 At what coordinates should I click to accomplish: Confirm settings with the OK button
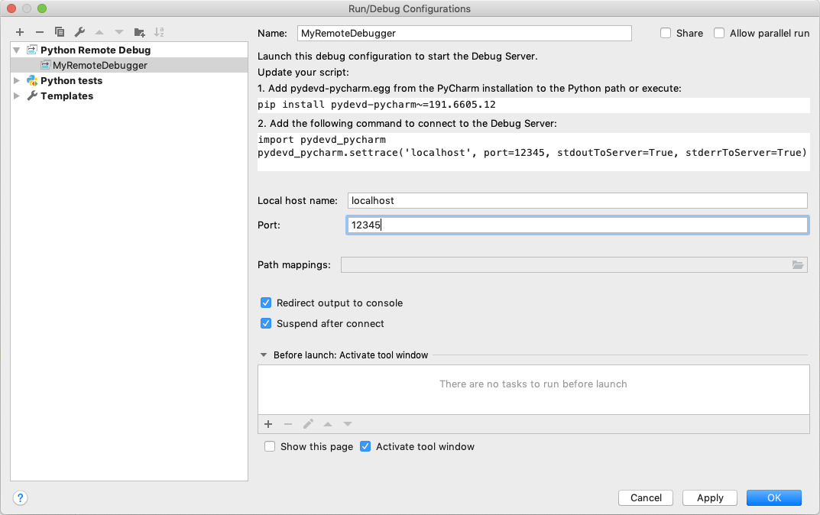773,497
